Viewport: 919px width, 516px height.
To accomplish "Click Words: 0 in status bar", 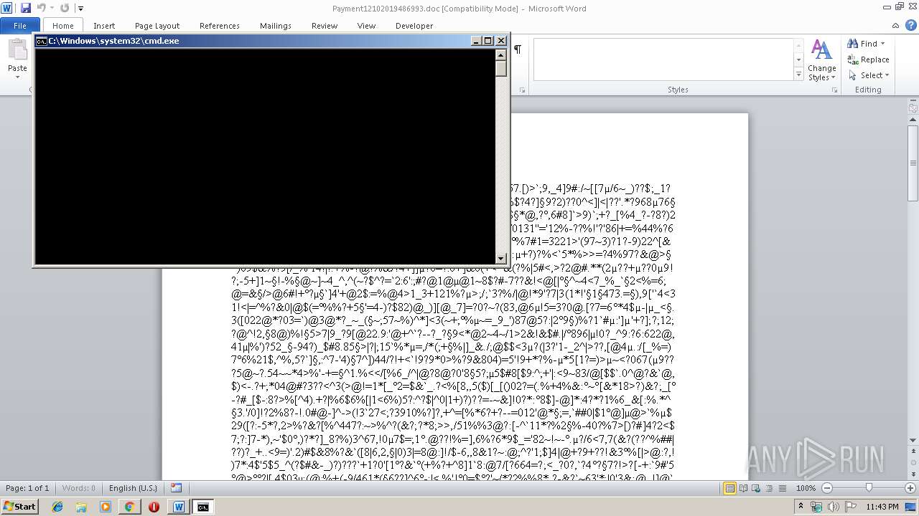I will coord(78,488).
